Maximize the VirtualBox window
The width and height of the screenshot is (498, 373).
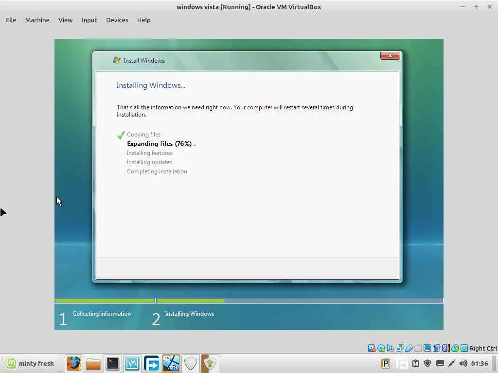pyautogui.click(x=476, y=7)
